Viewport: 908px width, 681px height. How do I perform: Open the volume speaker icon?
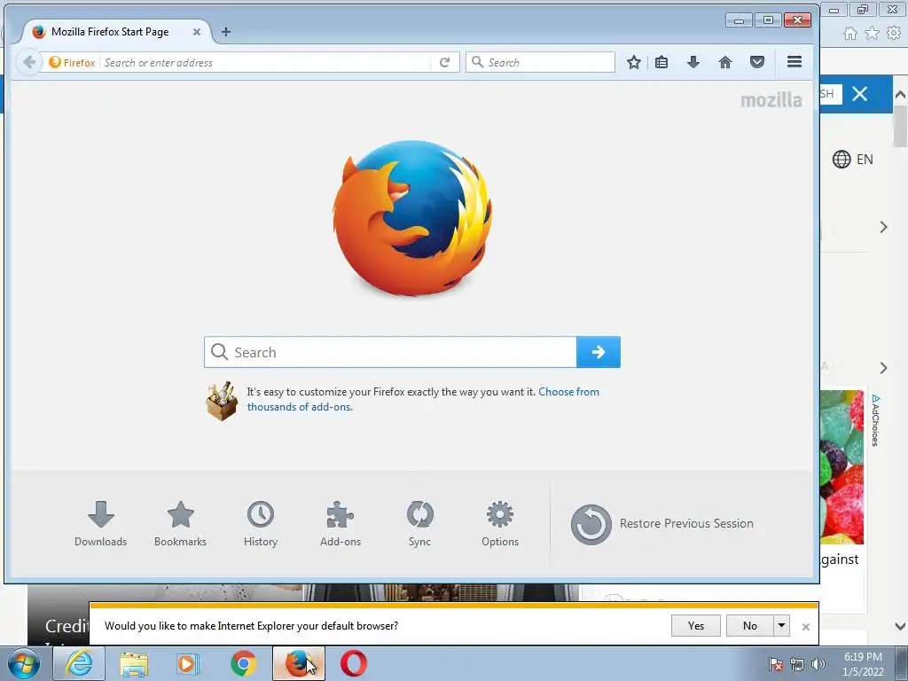coord(818,664)
